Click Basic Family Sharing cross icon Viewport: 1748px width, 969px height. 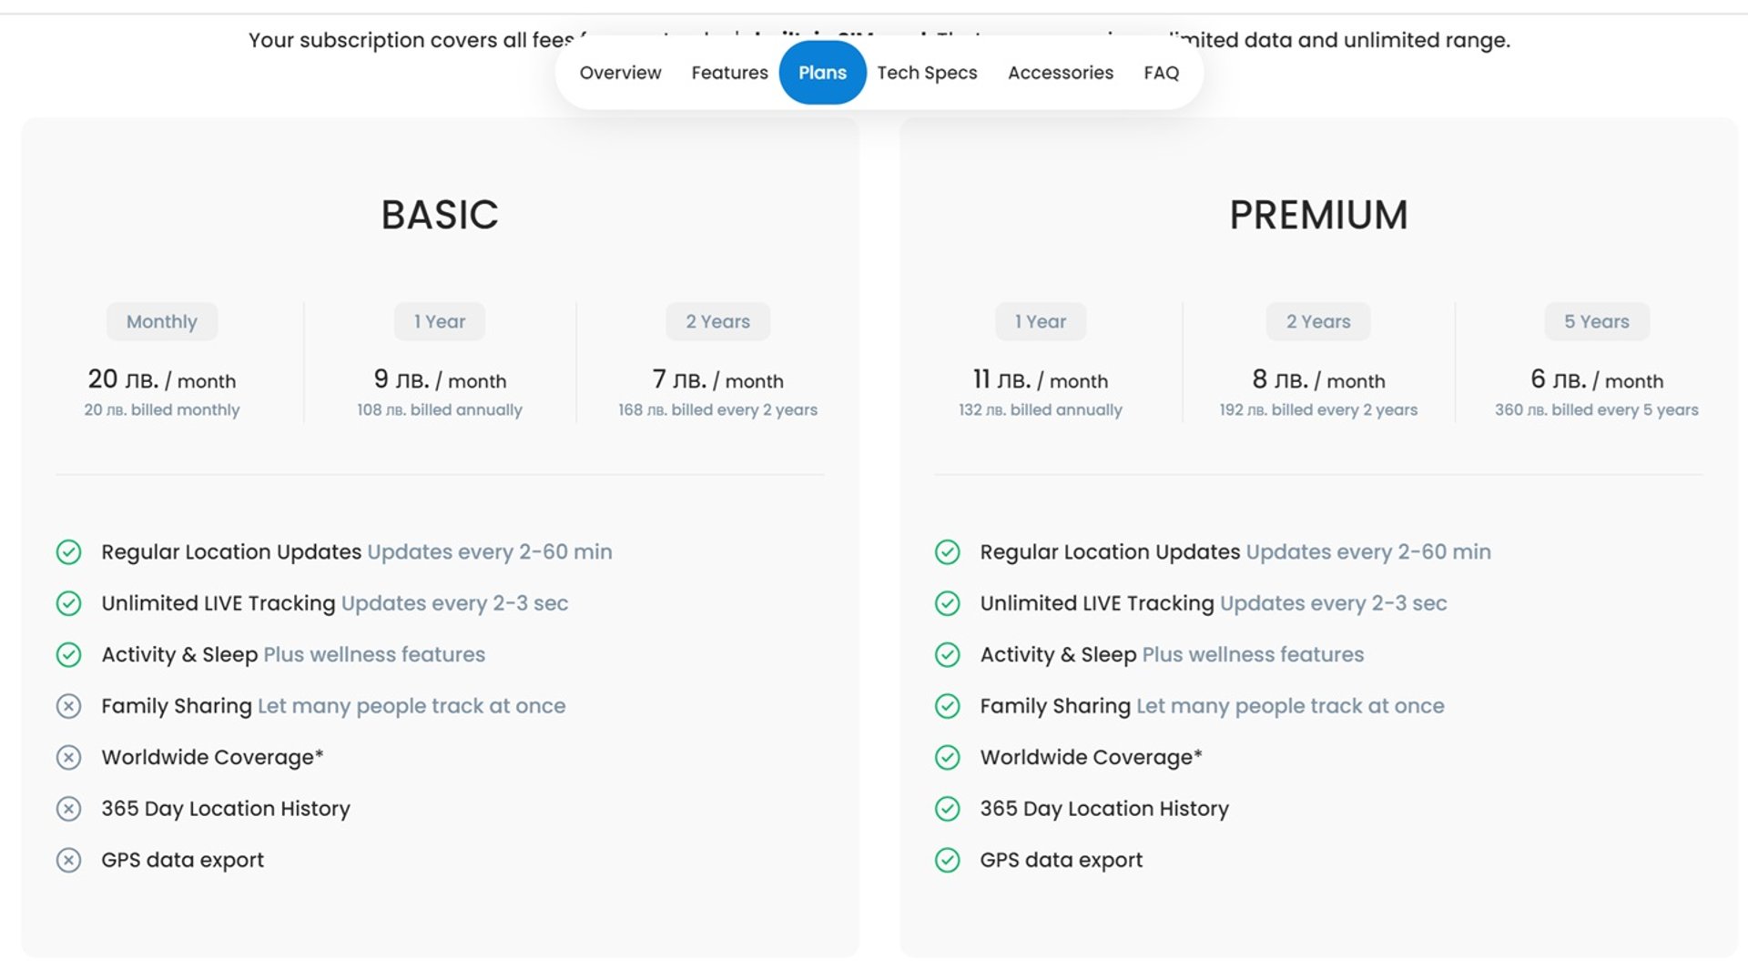(x=69, y=706)
